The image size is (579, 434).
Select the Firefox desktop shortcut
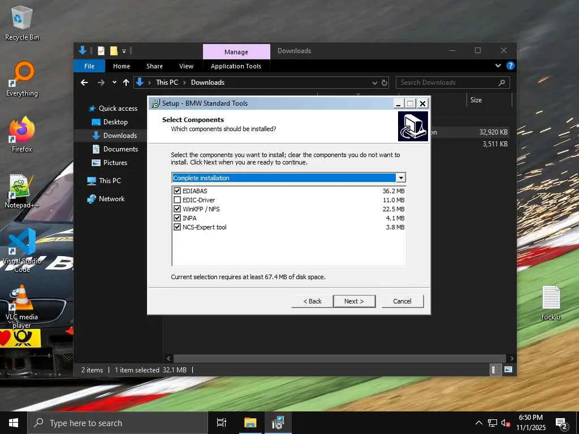[x=22, y=134]
